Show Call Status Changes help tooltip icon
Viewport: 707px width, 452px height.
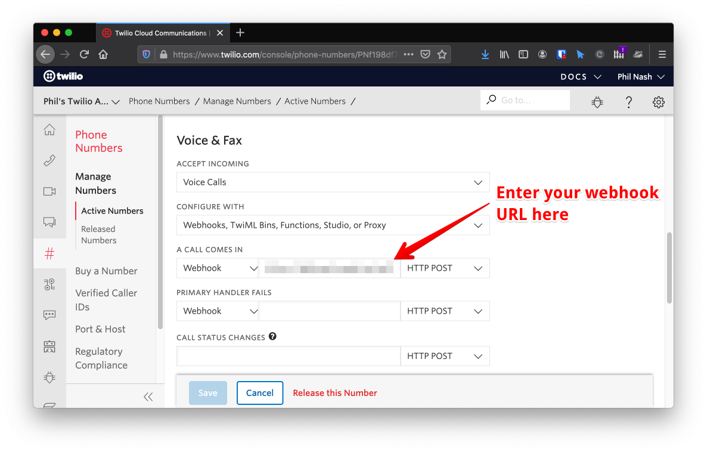[x=272, y=336]
